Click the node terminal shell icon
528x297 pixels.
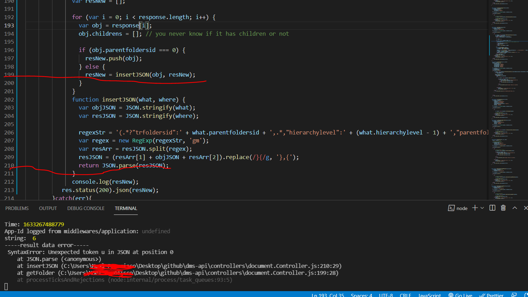pyautogui.click(x=451, y=208)
